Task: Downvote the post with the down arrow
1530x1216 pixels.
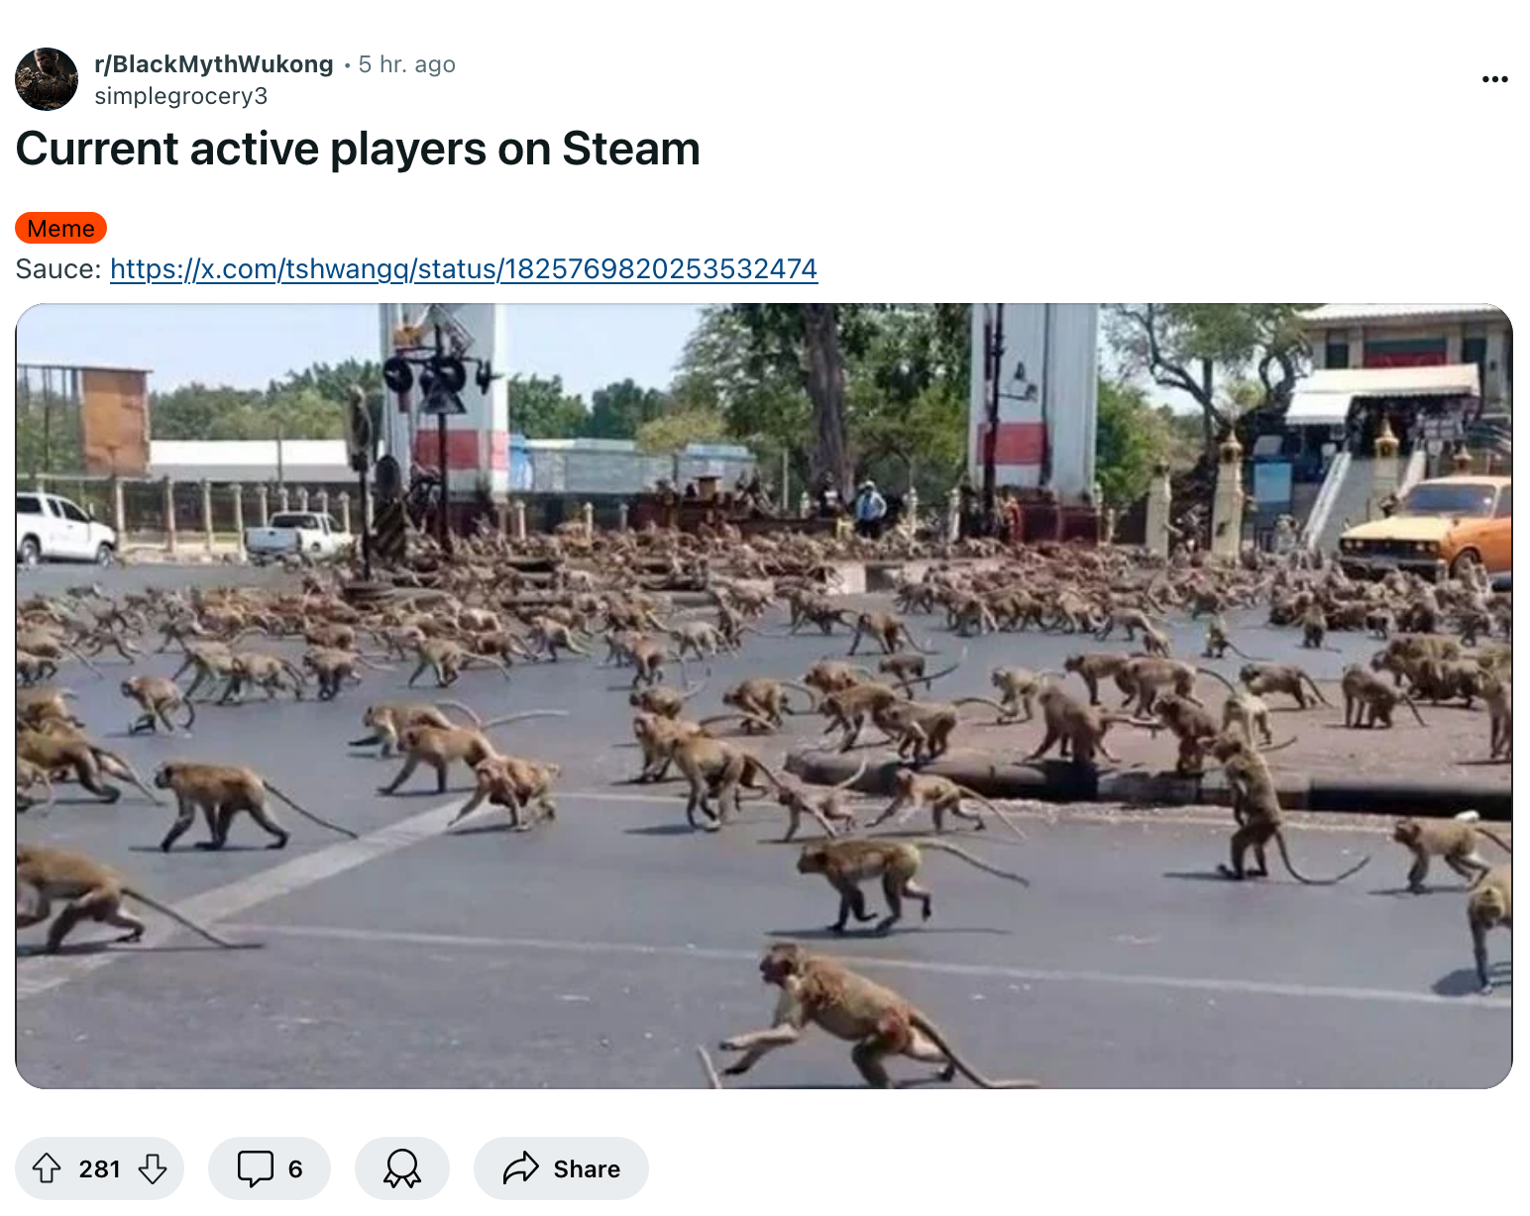Action: pos(153,1168)
